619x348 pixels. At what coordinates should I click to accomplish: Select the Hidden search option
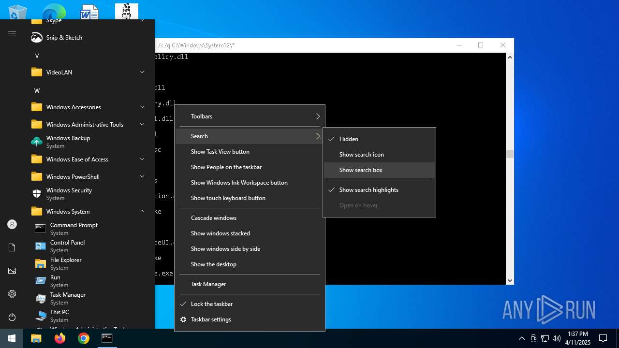(379, 139)
